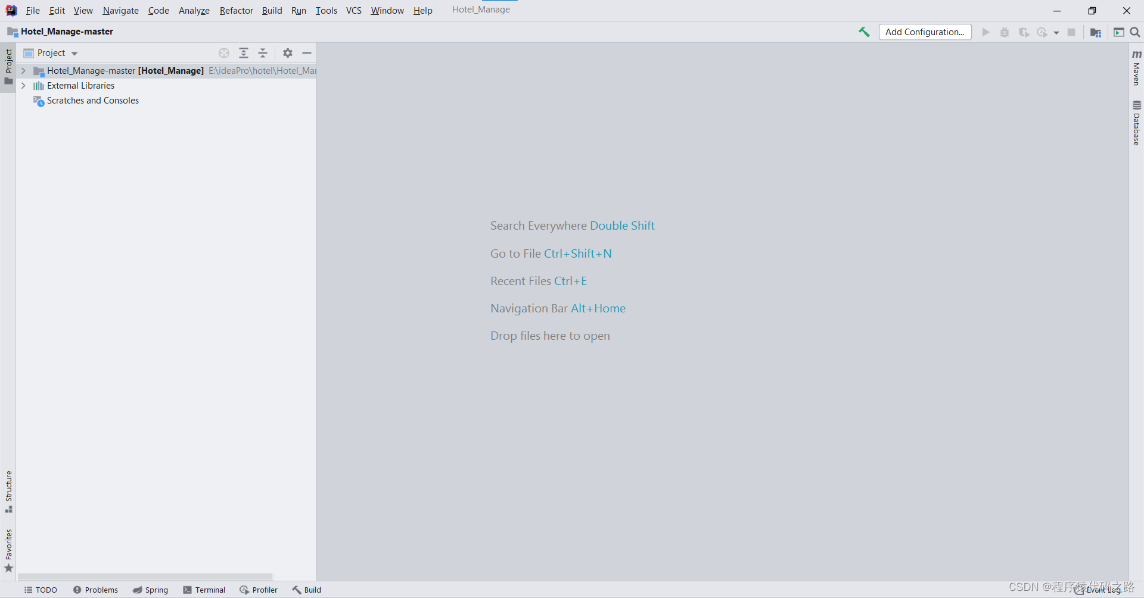Viewport: 1144px width, 598px height.
Task: Click the IntelliJ IDEA app logo icon
Action: click(11, 11)
